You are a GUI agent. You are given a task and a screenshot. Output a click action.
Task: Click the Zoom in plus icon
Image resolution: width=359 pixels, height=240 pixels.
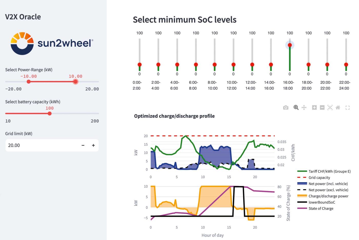click(x=314, y=108)
